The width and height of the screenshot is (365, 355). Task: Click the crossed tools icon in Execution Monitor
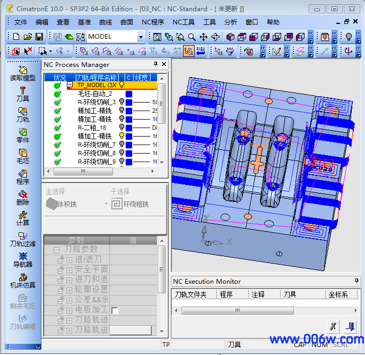point(333,326)
